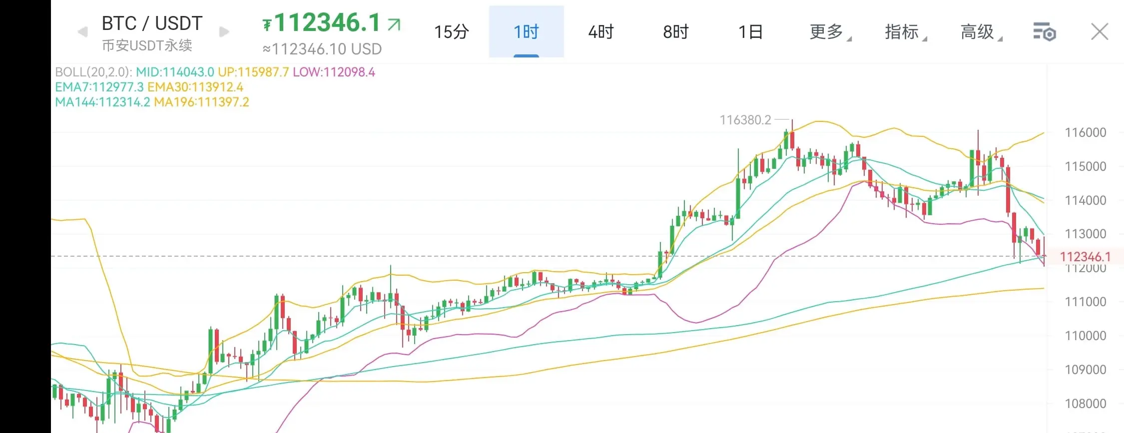Click 108000 on the price axis
Viewport: 1124px width, 433px height.
[1086, 404]
